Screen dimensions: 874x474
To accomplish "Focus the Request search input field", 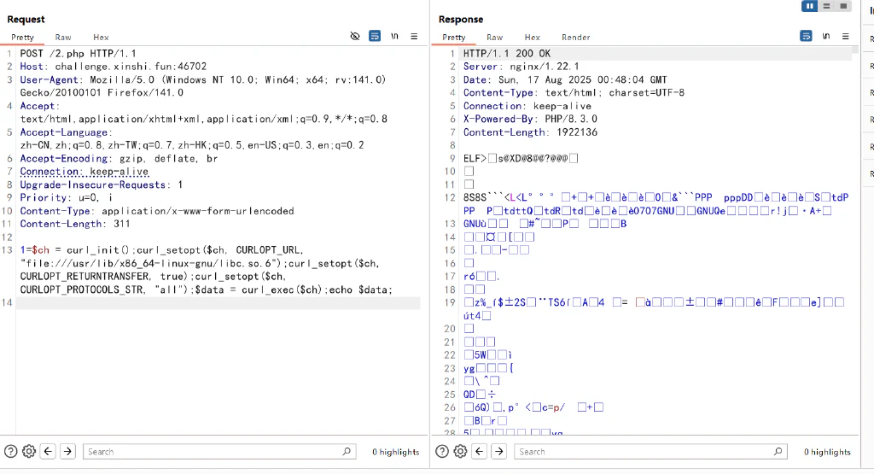I will coord(219,452).
